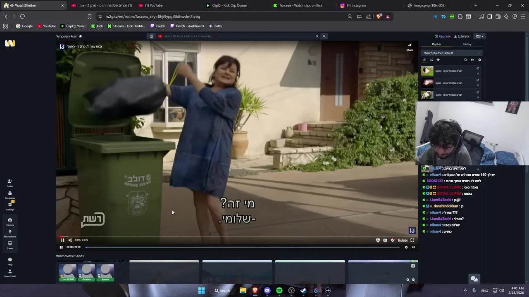Mute the YouTube player volume
Screen dimensions: 529x297
[x=70, y=240]
